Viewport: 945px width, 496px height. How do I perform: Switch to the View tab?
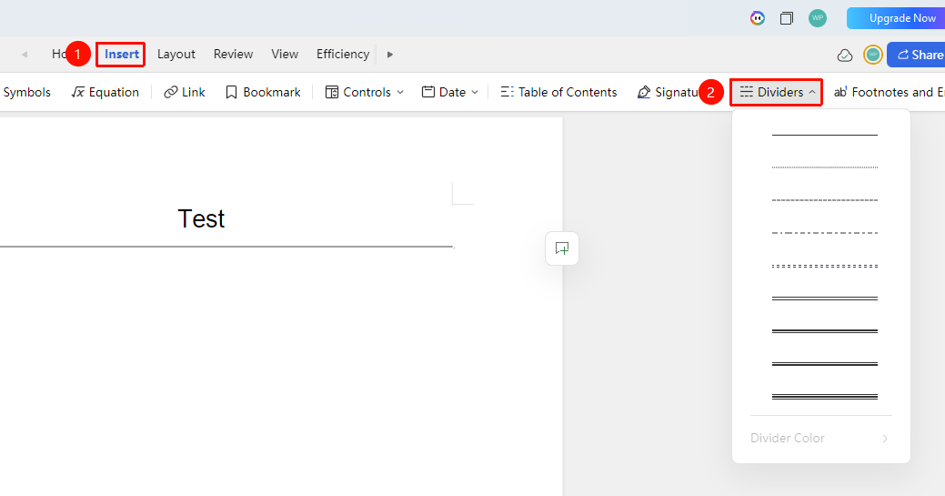285,55
